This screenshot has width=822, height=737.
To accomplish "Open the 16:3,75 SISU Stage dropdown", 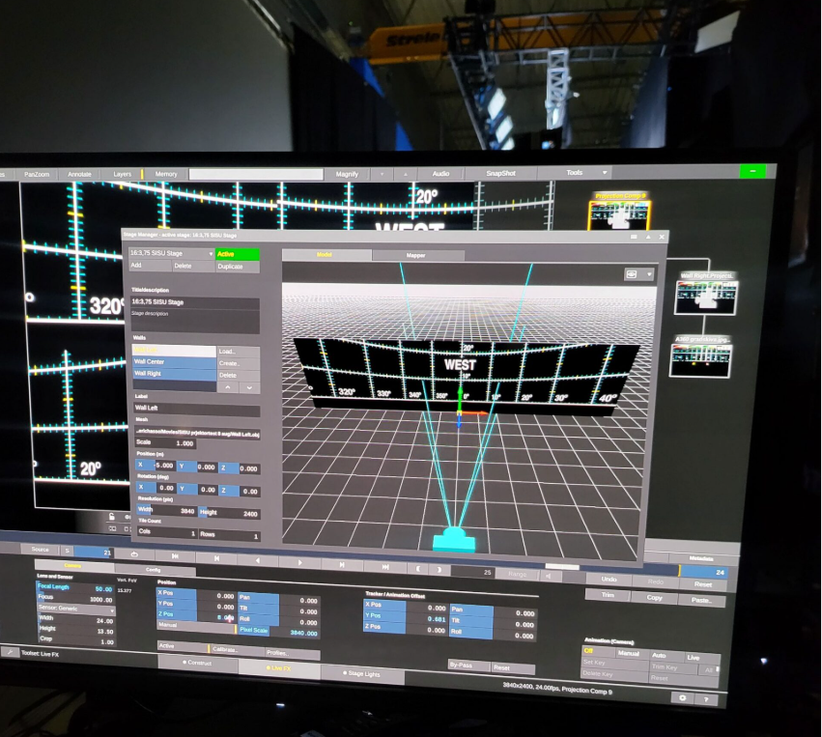I will pos(170,254).
